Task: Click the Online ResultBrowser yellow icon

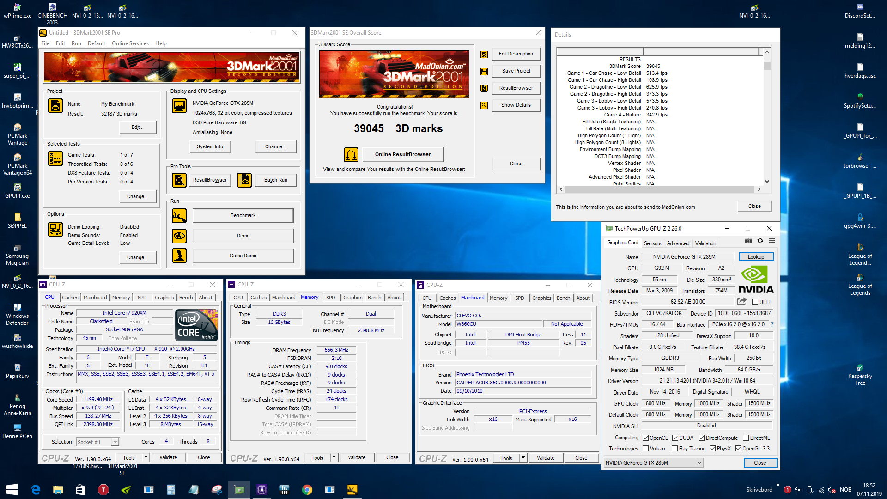Action: (351, 155)
